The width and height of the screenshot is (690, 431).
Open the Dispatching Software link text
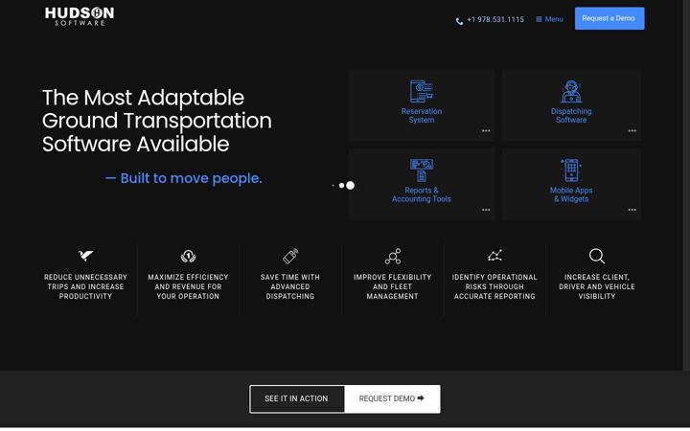click(571, 116)
